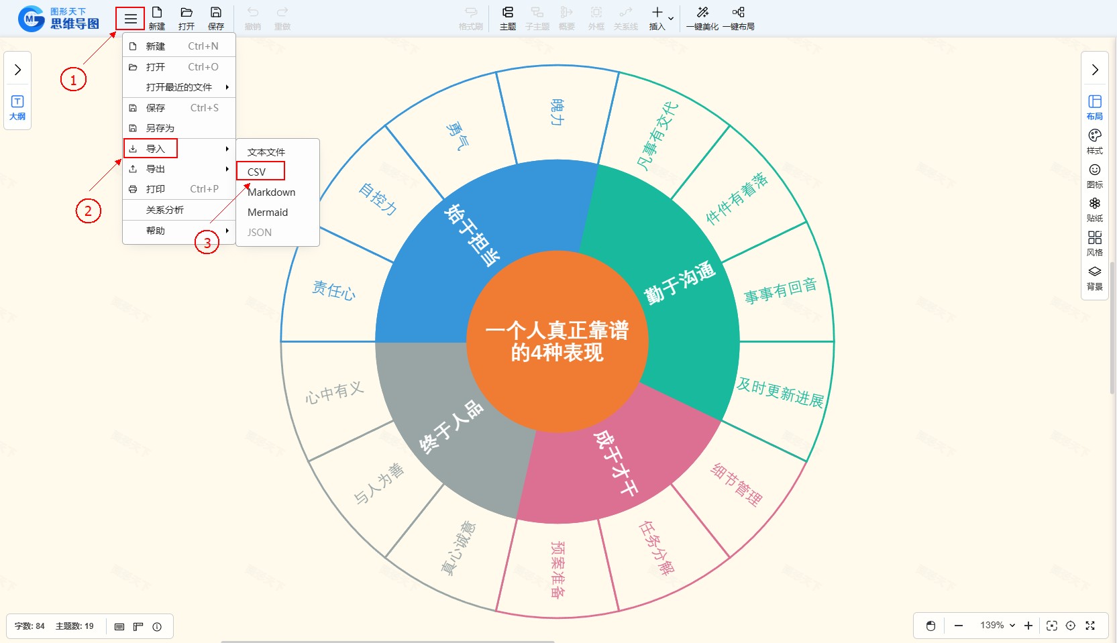The image size is (1117, 643).
Task: Click the 保存 save toolbar button
Action: [216, 18]
